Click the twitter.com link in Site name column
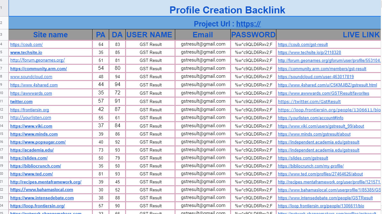Viewport: 382px width, 214px height. click(21, 101)
